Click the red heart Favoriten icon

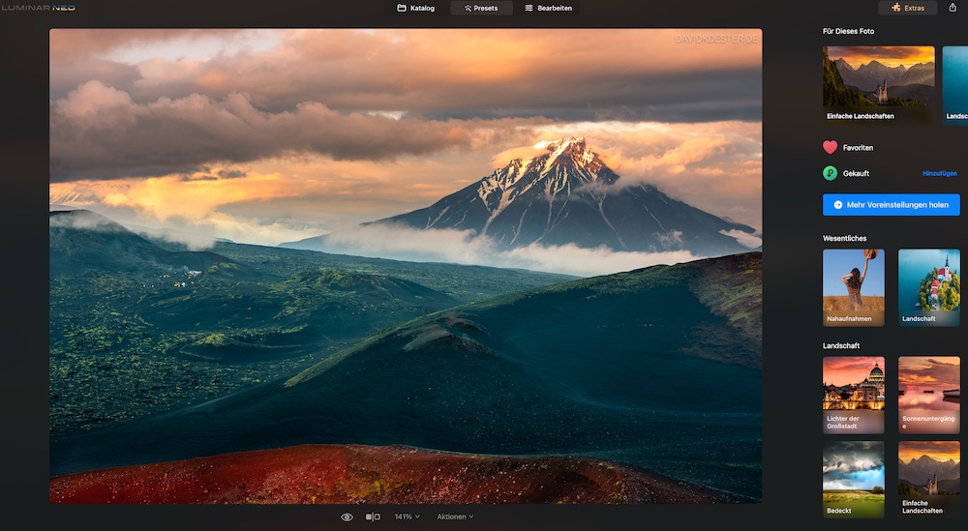[x=830, y=148]
